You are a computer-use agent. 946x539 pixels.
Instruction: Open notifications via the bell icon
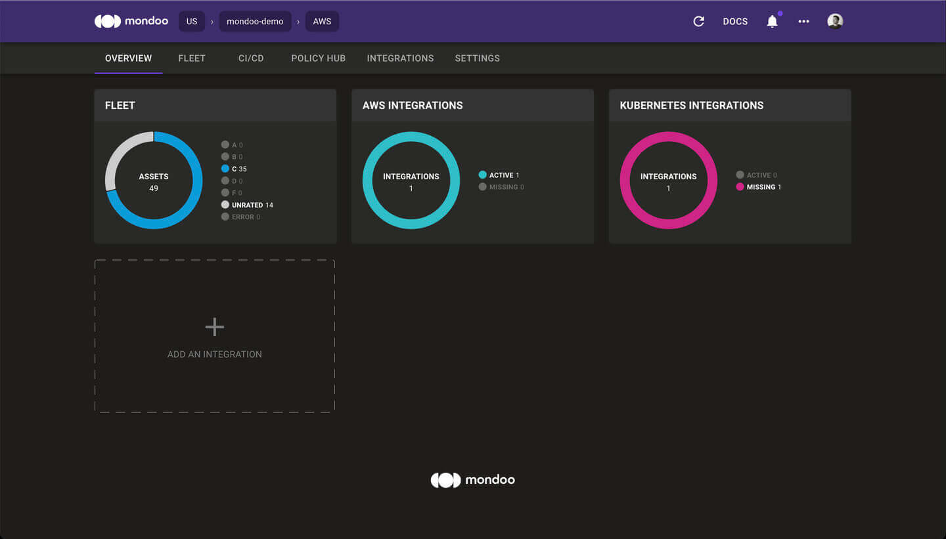[x=772, y=21]
